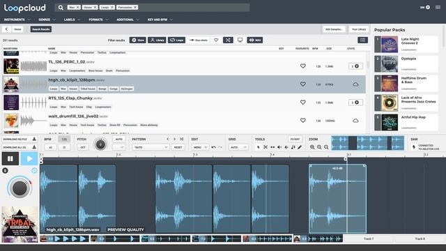Zoom out the waveform editor
446x251 pixels.
pos(312,147)
